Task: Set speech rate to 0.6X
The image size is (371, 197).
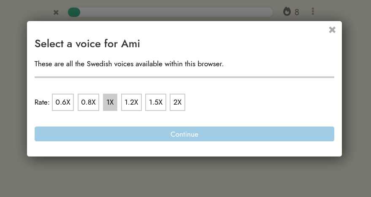Action: tap(63, 102)
